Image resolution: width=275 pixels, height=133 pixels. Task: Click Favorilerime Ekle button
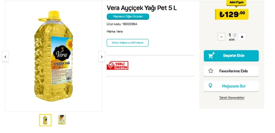[x=231, y=71]
